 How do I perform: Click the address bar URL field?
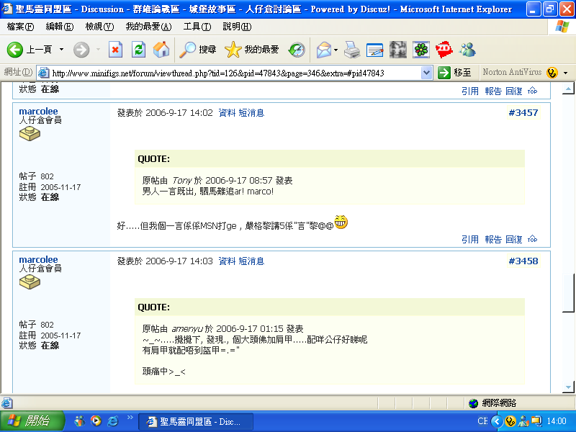(235, 73)
